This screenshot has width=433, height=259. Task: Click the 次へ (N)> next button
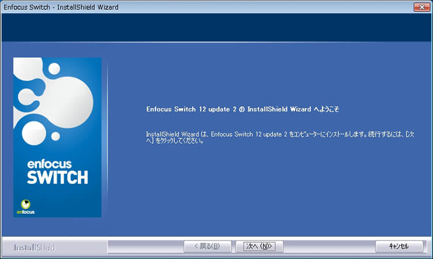pos(259,246)
